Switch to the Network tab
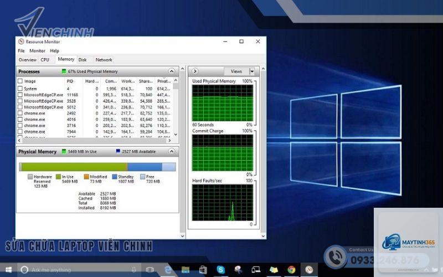This screenshot has width=443, height=277. pos(104,60)
